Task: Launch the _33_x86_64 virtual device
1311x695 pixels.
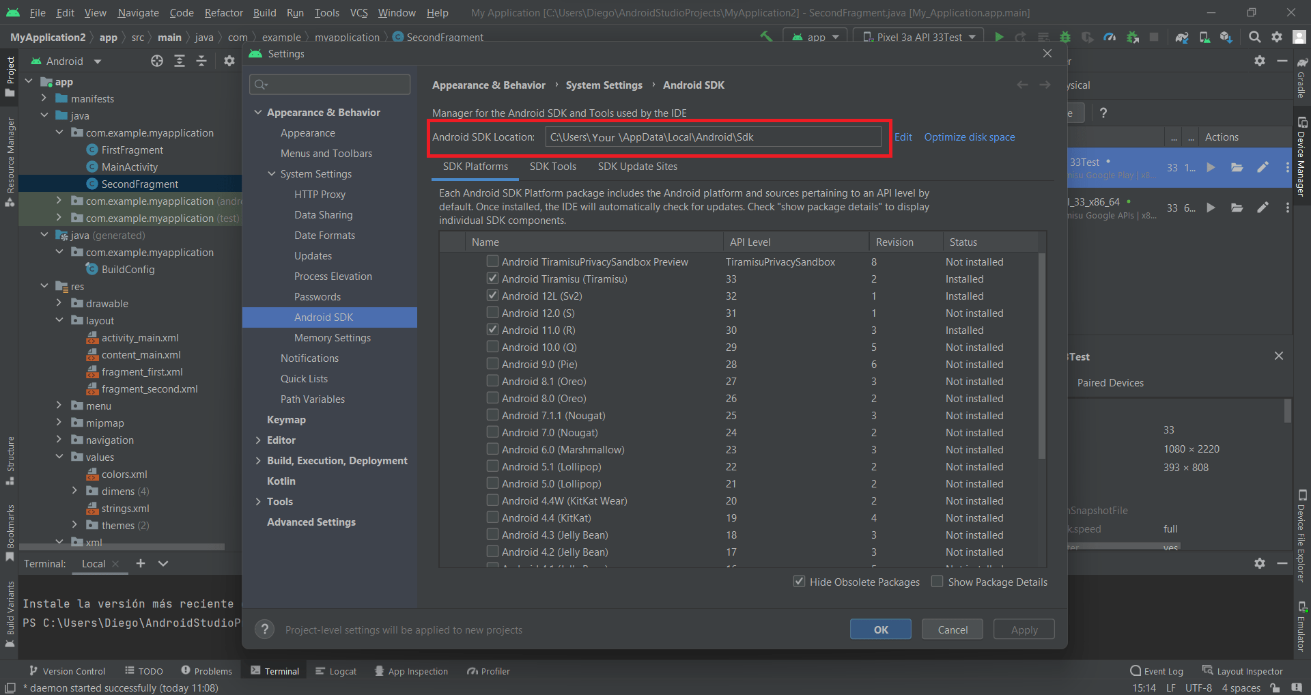Action: point(1211,208)
